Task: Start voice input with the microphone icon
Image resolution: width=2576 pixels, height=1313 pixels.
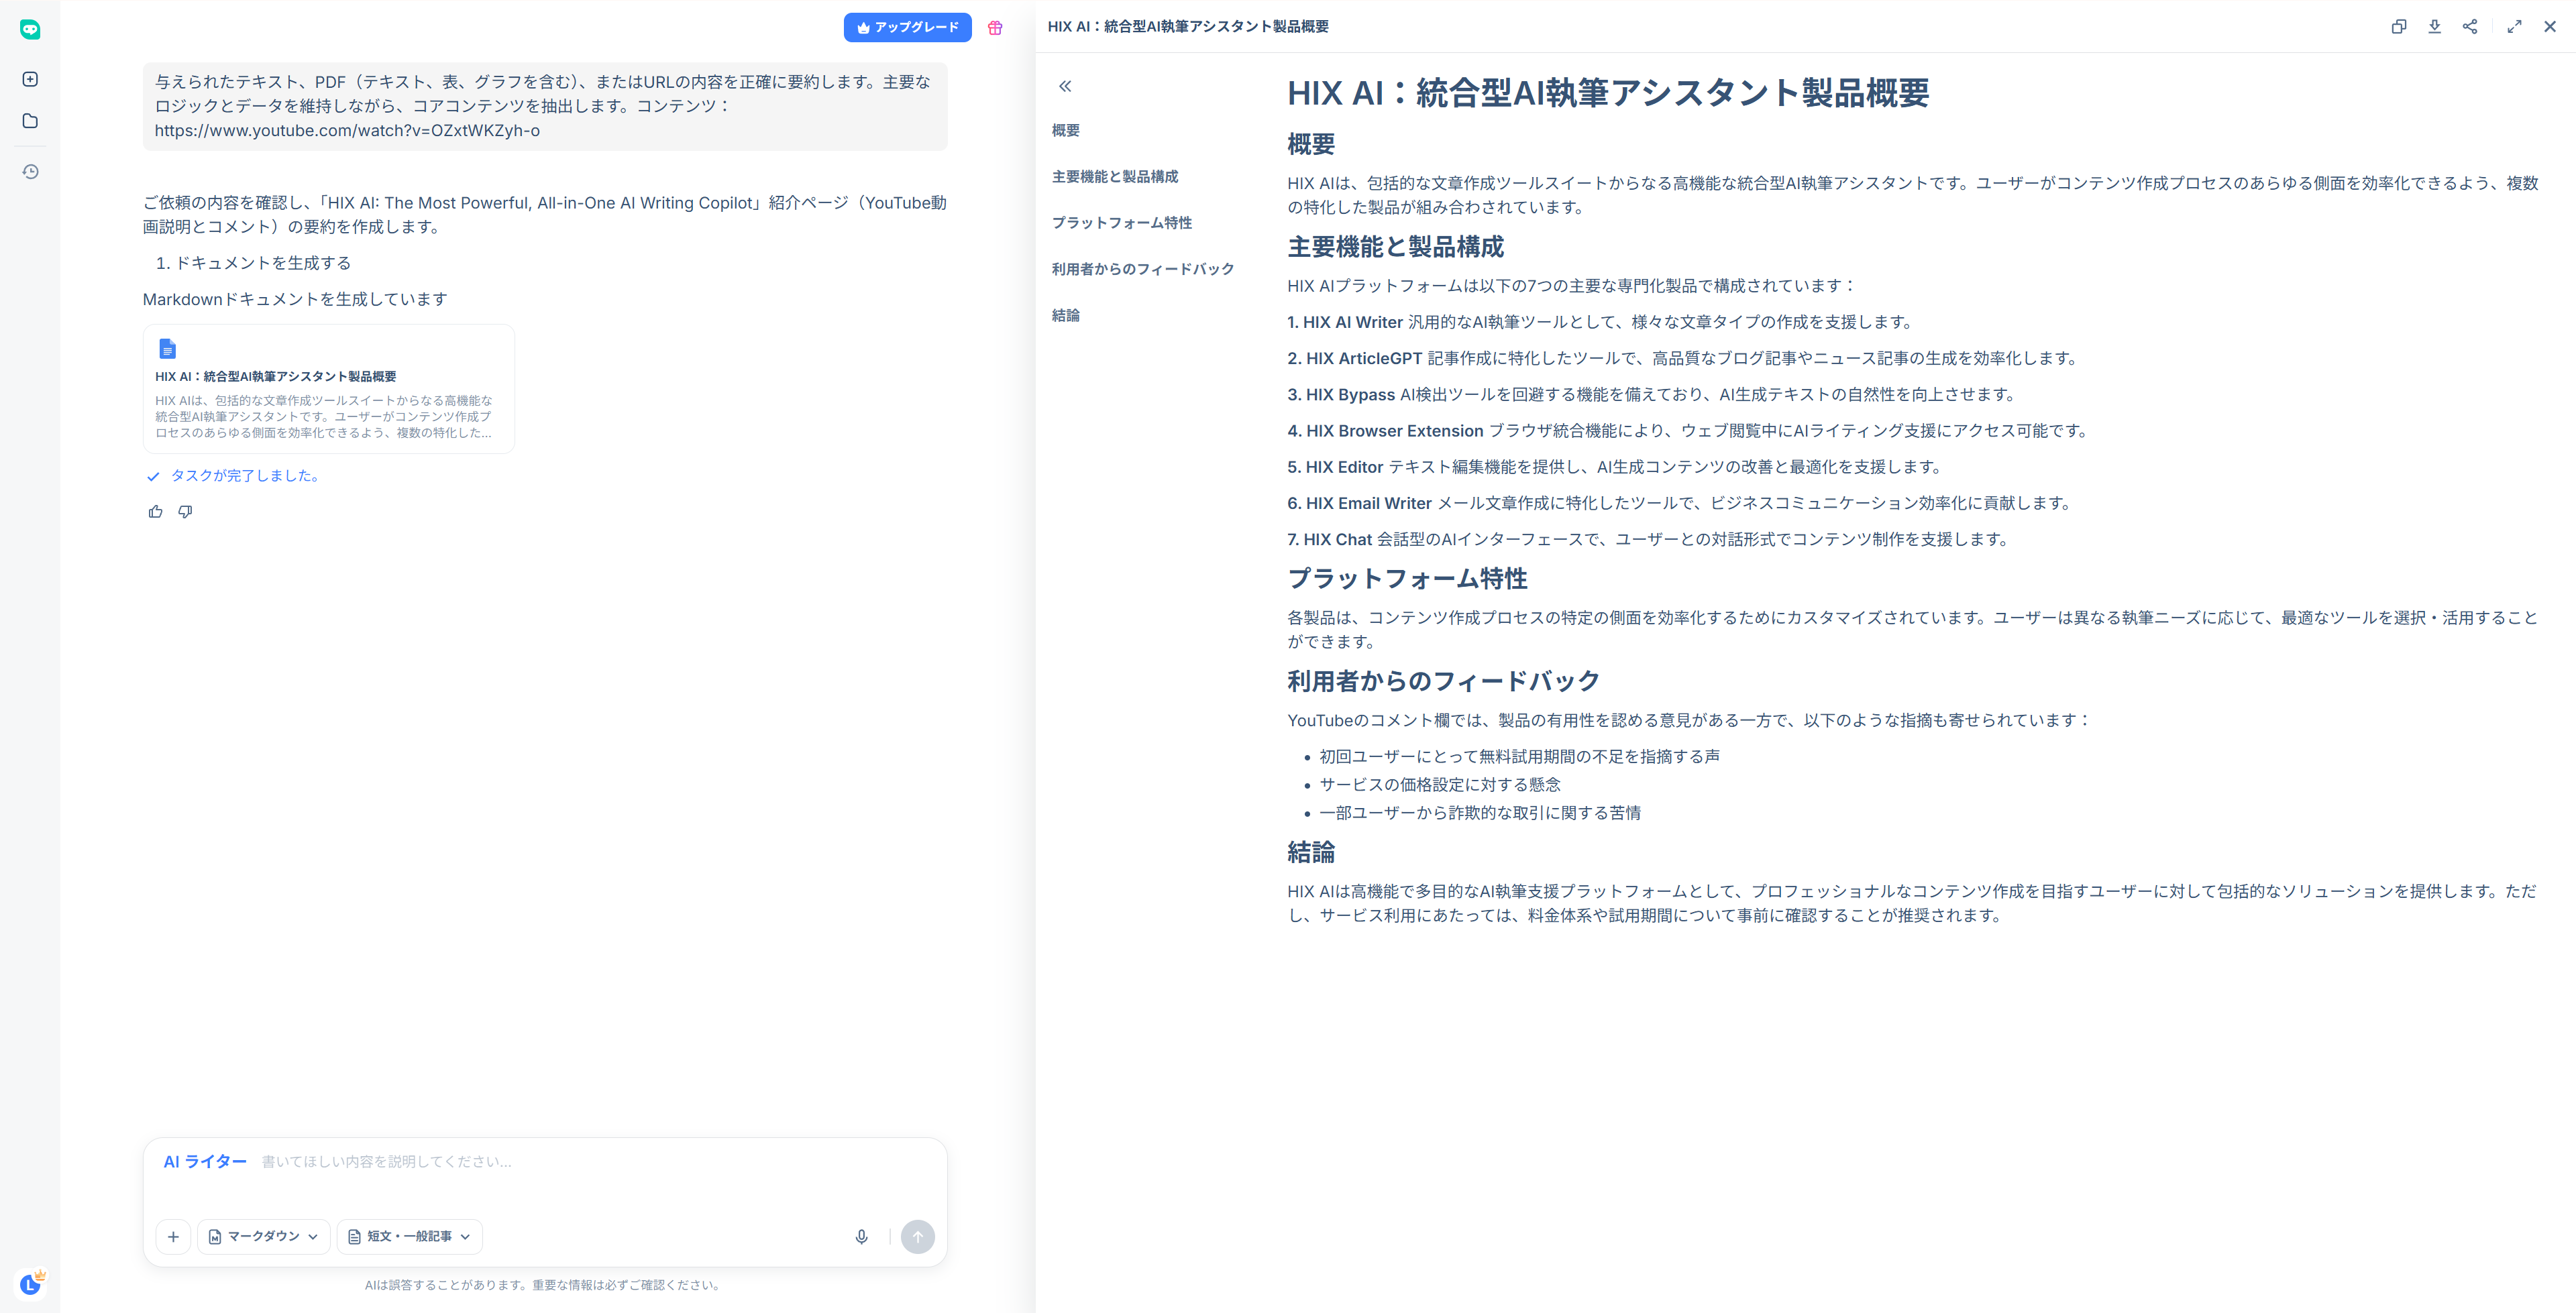Action: coord(861,1237)
